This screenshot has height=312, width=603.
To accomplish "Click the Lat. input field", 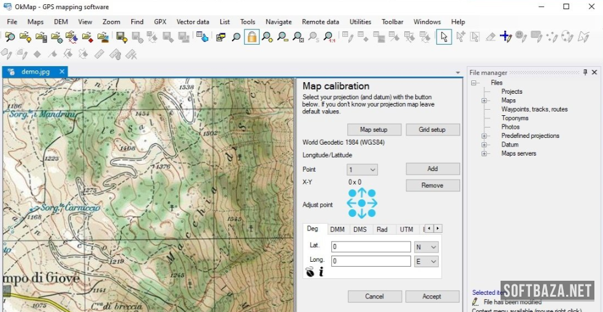I will point(371,247).
